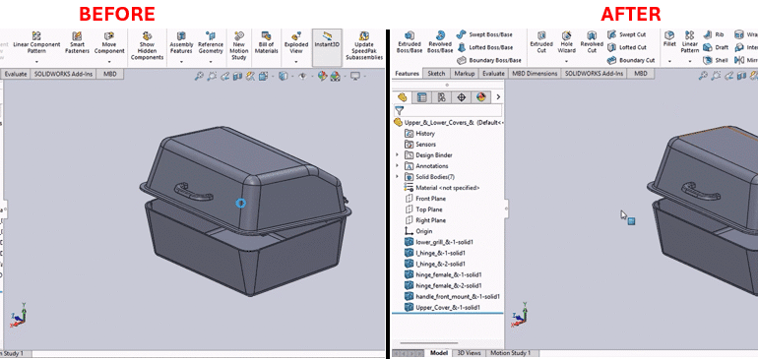Open MBD tab in BEFORE panel
Screen dimensions: 758x359
point(109,75)
